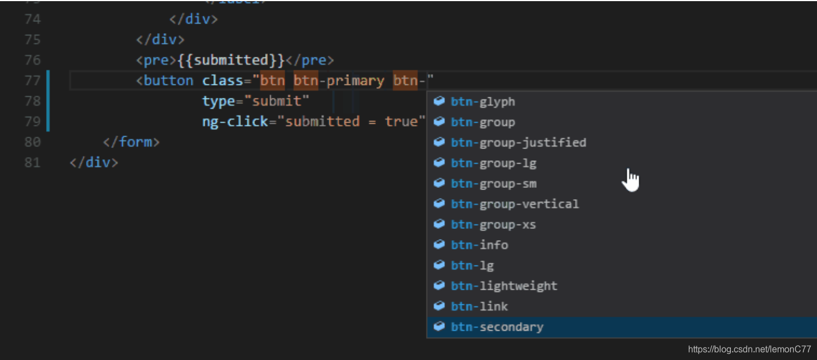Choose btn-group-vertical from suggestions
The image size is (817, 360).
click(622, 204)
